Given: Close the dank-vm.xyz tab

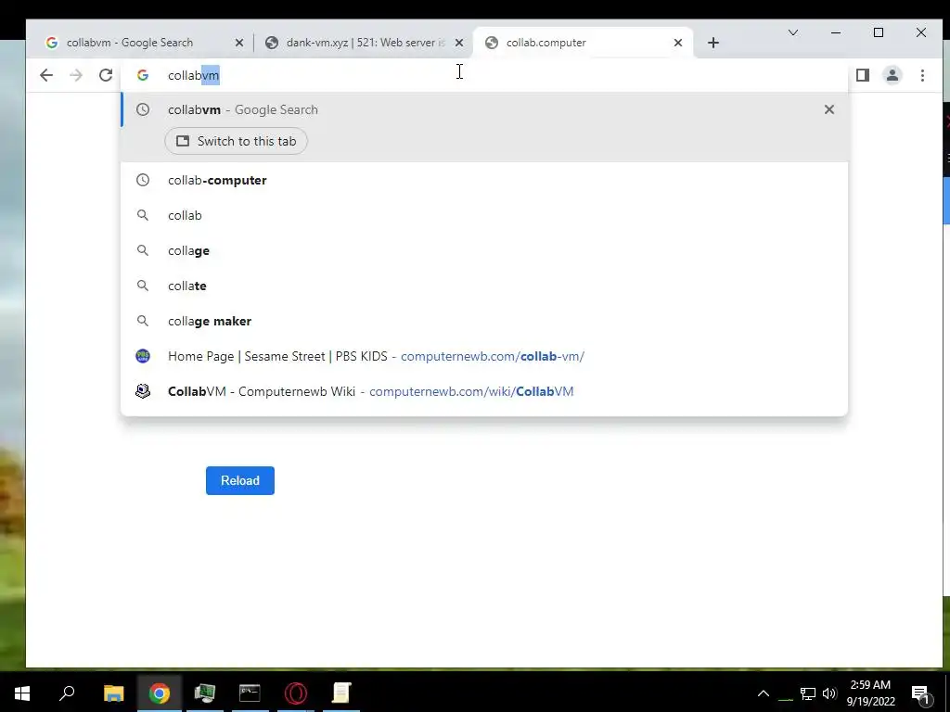Looking at the screenshot, I should click(x=459, y=43).
